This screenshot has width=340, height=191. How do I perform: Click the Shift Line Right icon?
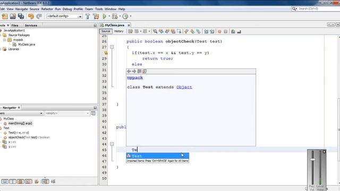[x=212, y=31]
